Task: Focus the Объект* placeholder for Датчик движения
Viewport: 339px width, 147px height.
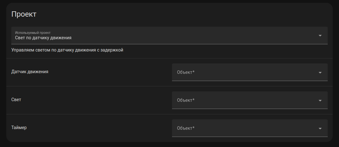Action: coord(186,73)
